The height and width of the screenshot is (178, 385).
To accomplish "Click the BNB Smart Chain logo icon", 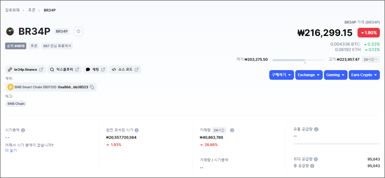I will point(10,87).
